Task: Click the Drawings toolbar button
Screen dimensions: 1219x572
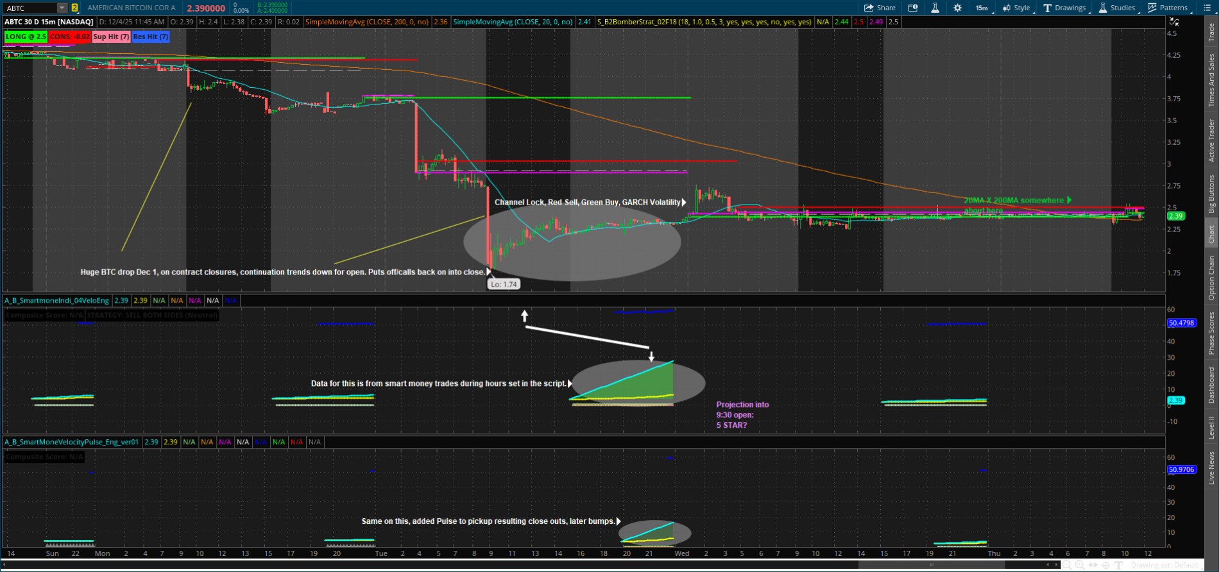Action: tap(1064, 8)
